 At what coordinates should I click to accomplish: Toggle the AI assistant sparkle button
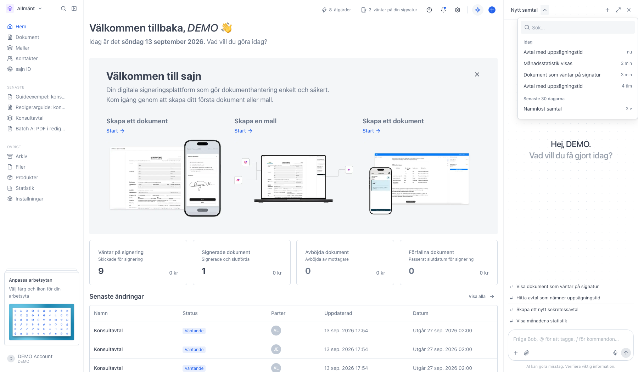click(478, 10)
